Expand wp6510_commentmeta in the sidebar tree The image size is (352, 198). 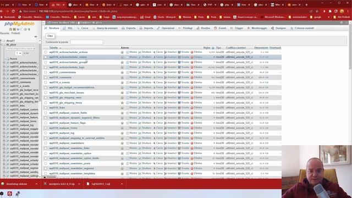4,78
